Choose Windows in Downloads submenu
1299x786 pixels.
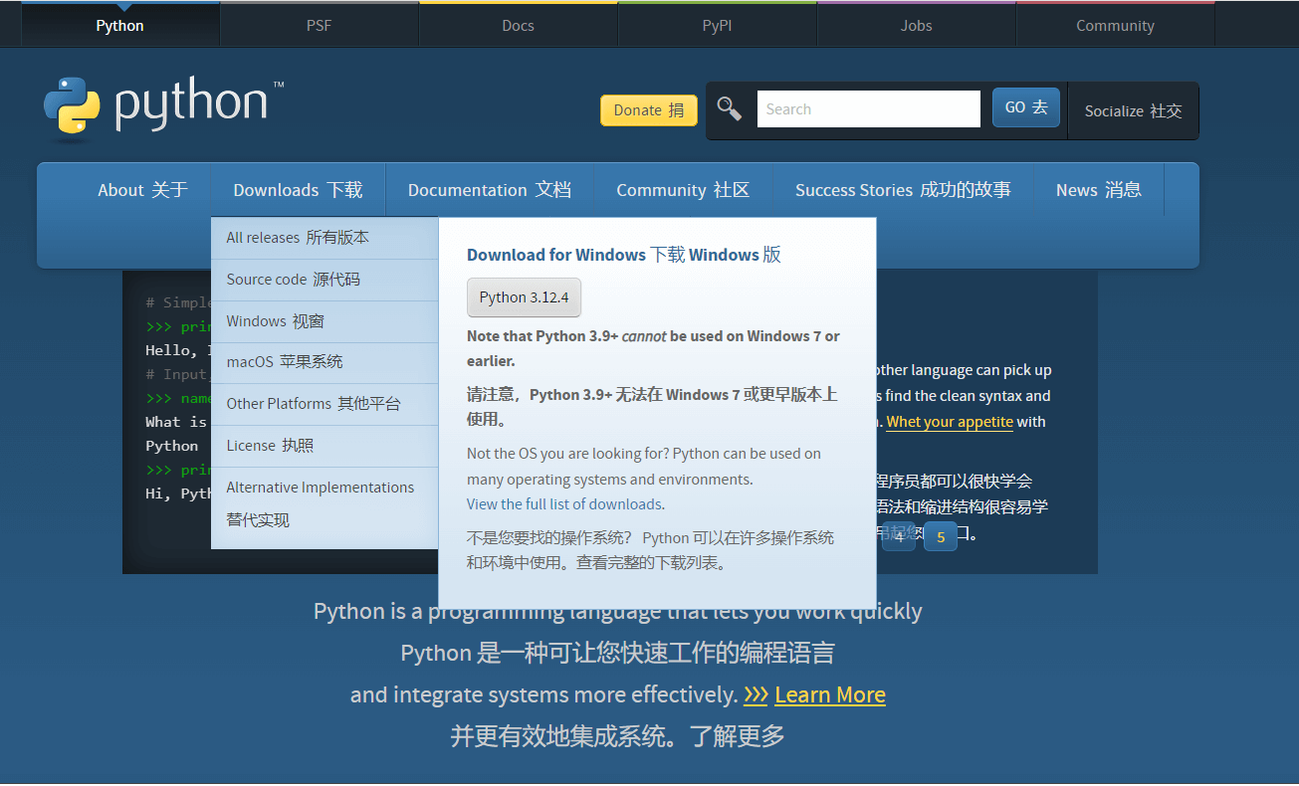(x=325, y=321)
